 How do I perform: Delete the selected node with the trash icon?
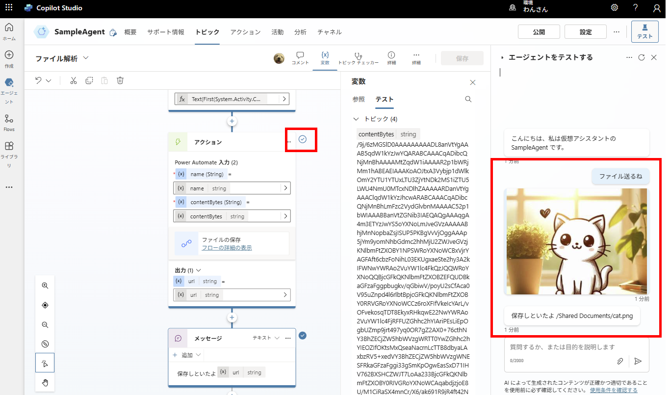(x=120, y=80)
